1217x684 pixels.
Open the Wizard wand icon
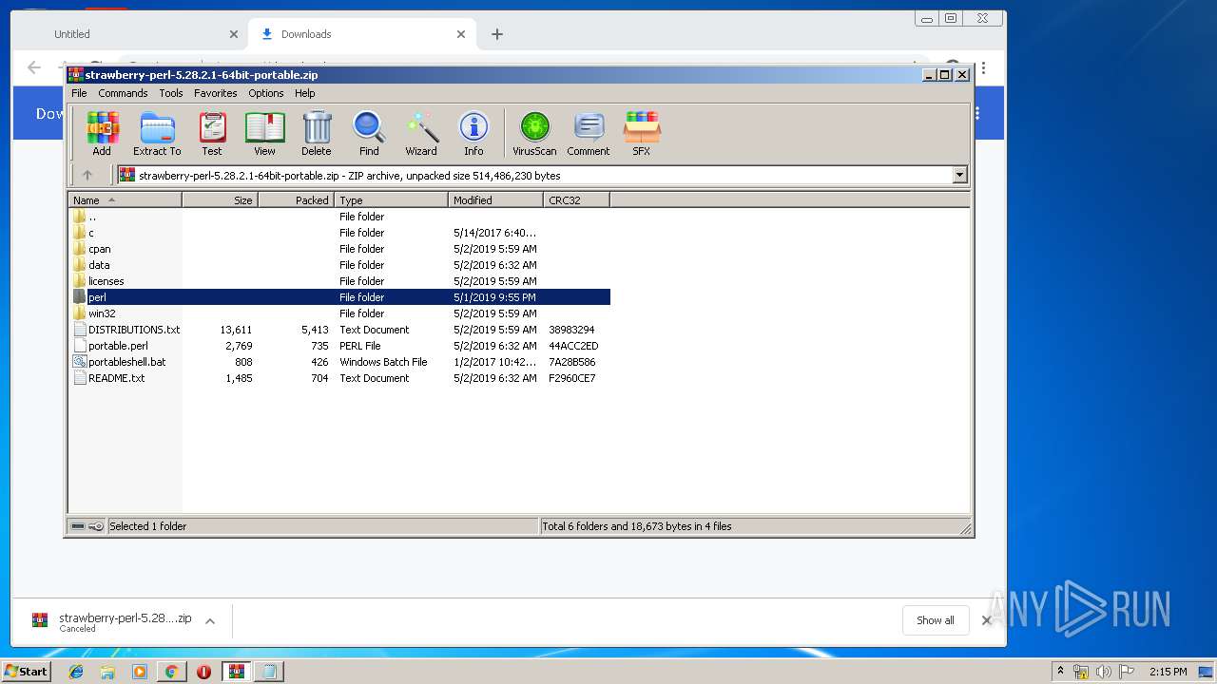coord(421,133)
